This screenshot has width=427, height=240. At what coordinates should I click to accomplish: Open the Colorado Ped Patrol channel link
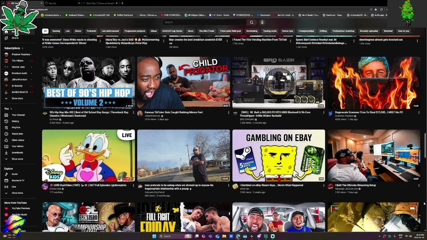(x=154, y=192)
